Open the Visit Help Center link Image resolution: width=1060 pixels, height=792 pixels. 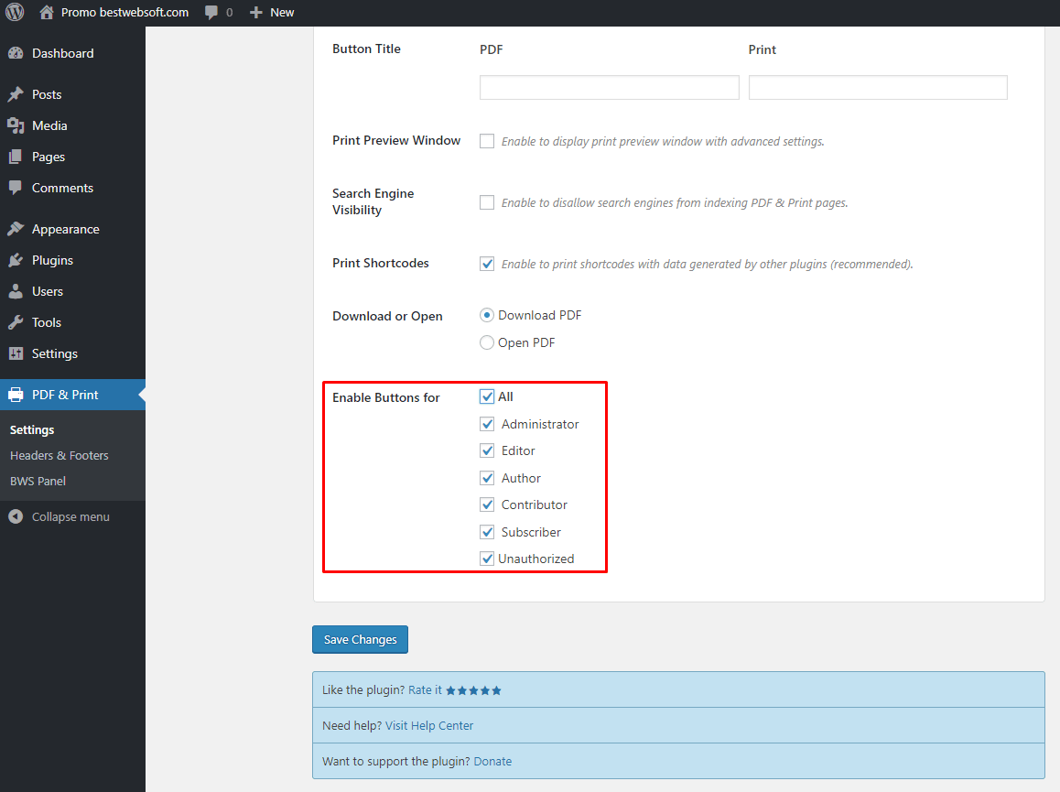click(x=429, y=726)
